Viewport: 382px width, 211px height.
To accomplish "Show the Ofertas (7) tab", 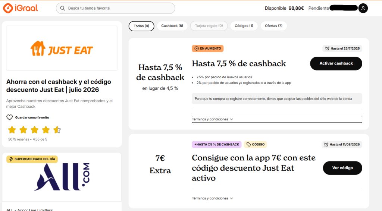I will coord(273,26).
